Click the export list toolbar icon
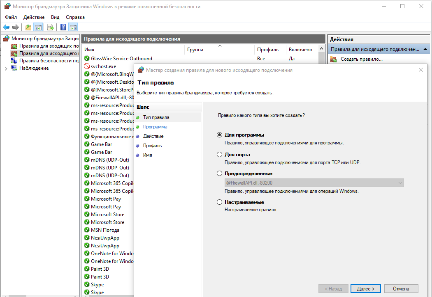This screenshot has width=432, height=297. [x=51, y=27]
